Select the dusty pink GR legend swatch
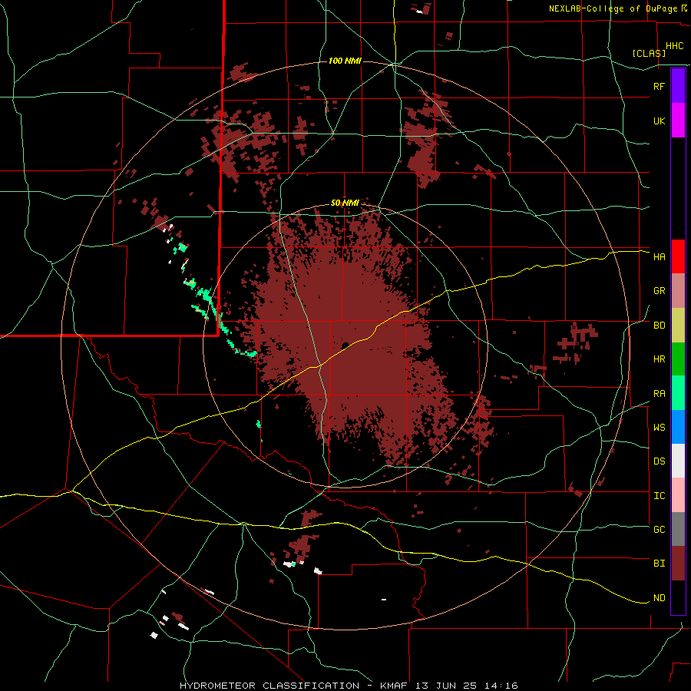 678,291
